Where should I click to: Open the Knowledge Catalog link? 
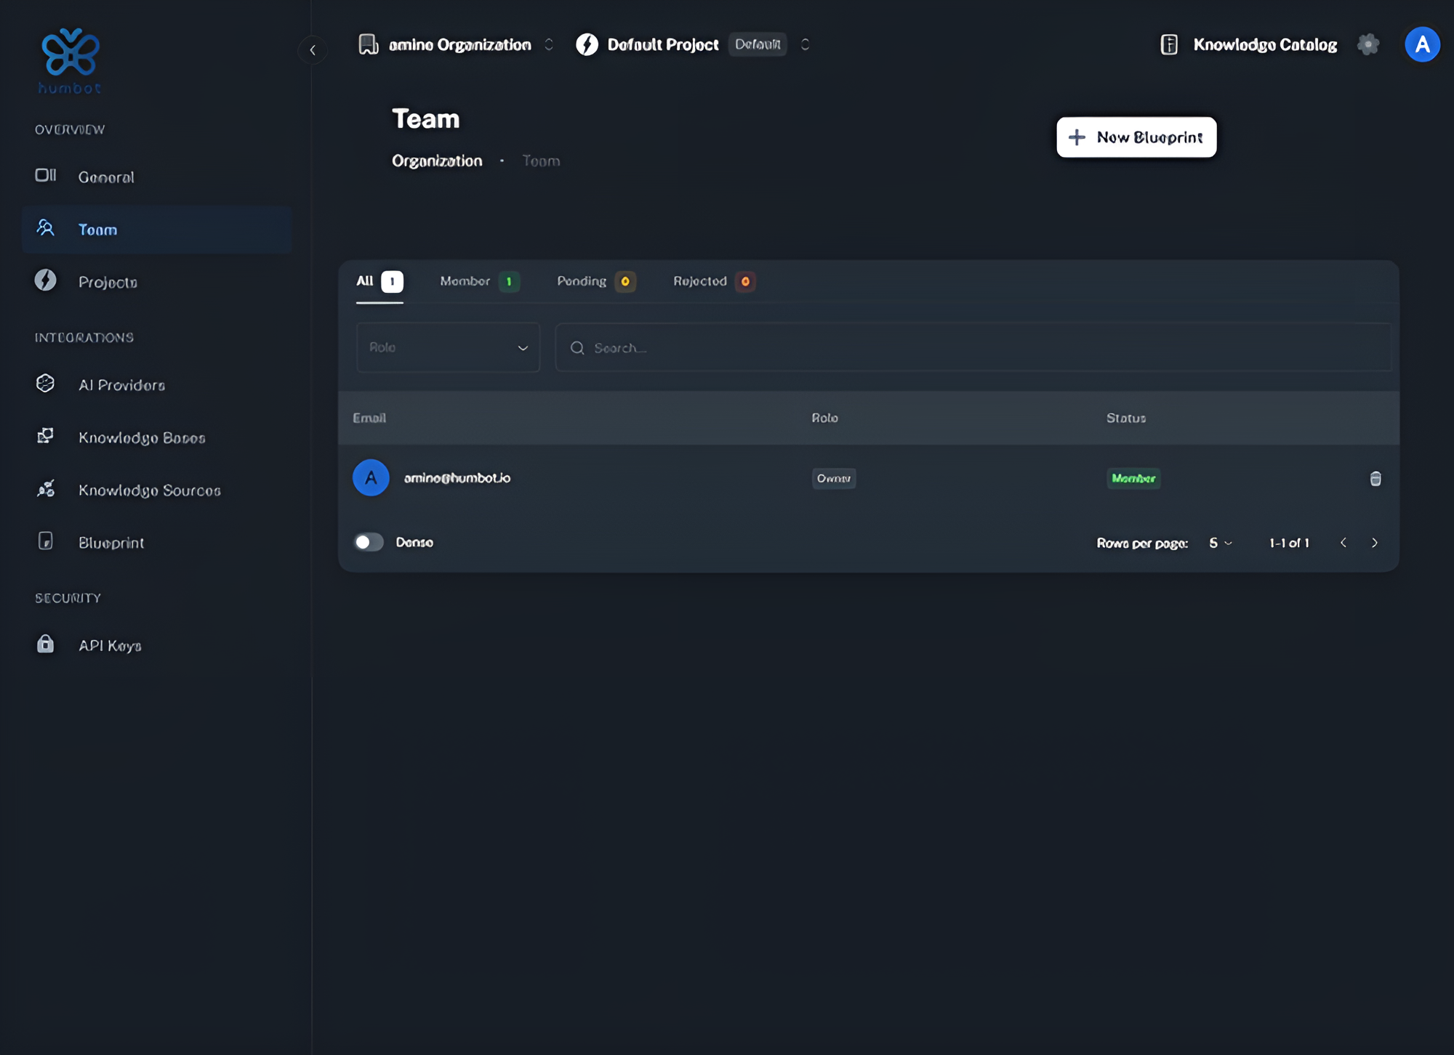click(x=1264, y=44)
